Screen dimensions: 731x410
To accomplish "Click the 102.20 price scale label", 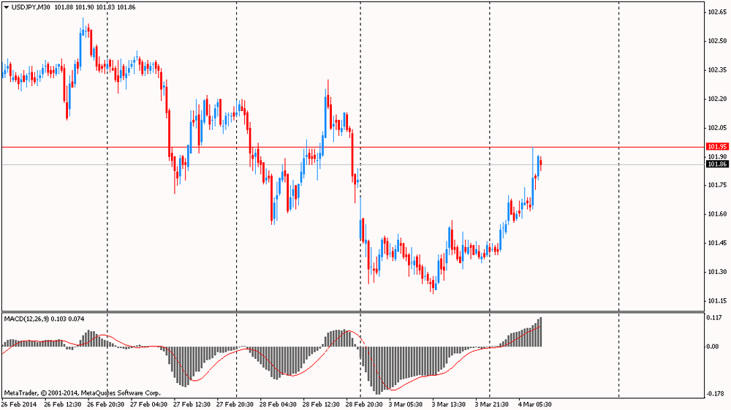I will click(716, 99).
